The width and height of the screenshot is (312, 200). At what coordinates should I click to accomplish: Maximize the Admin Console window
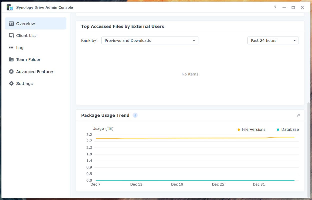(x=293, y=7)
